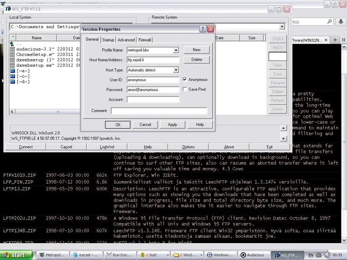Click the on-screen keyboard tray icon

[x=319, y=255]
